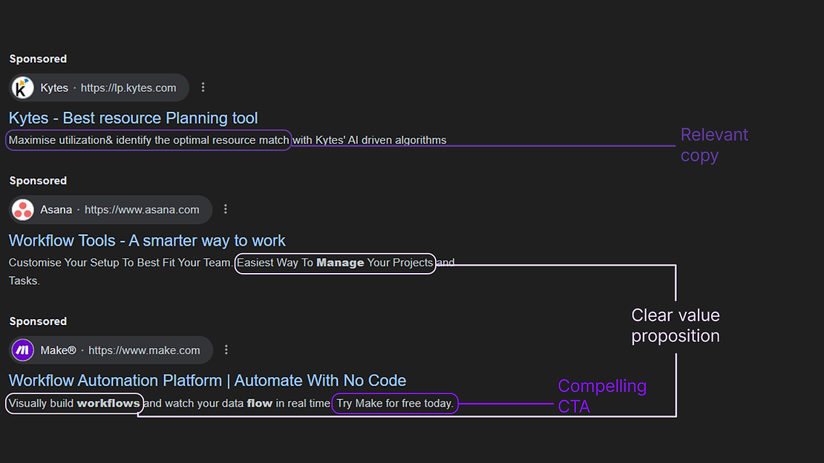Click 'and watch your data flow in real time' text
The height and width of the screenshot is (463, 824).
pyautogui.click(x=237, y=403)
